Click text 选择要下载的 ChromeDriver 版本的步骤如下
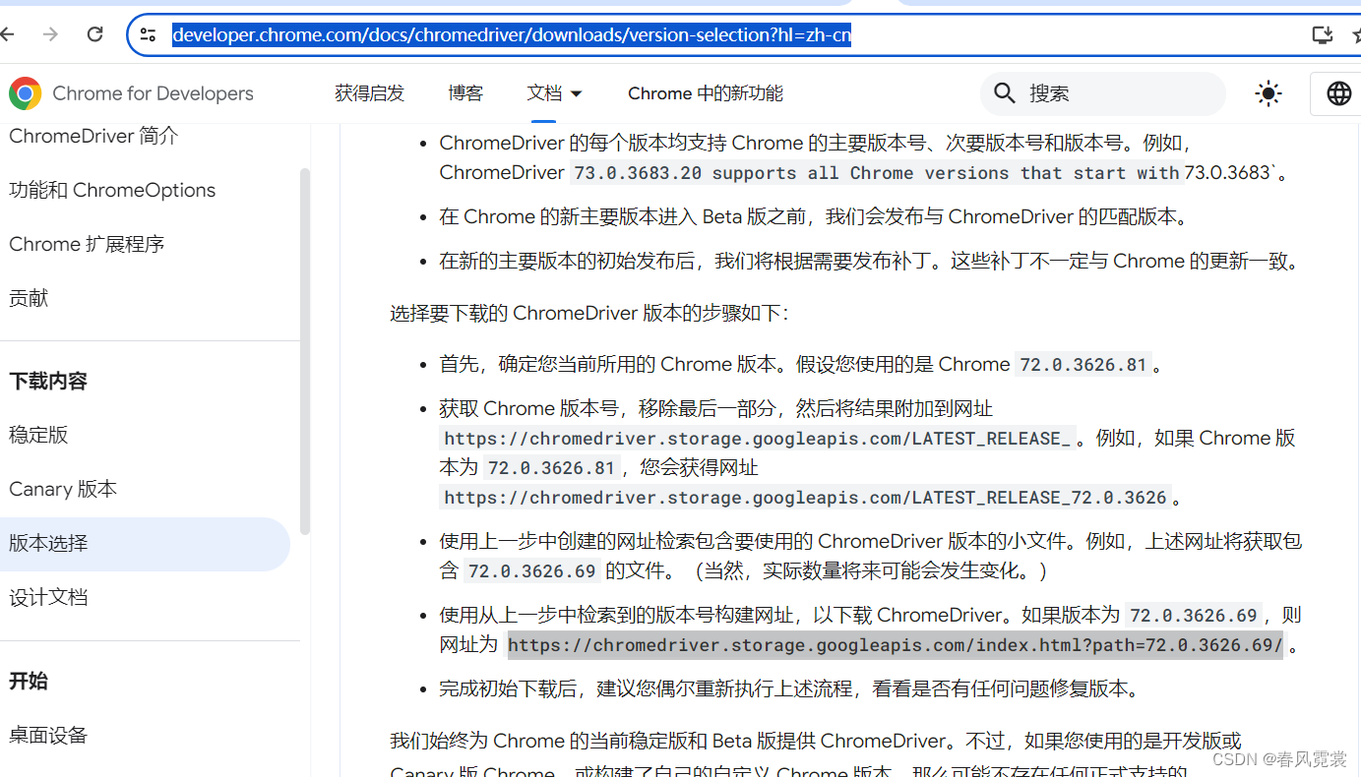The width and height of the screenshot is (1361, 777). click(x=588, y=314)
